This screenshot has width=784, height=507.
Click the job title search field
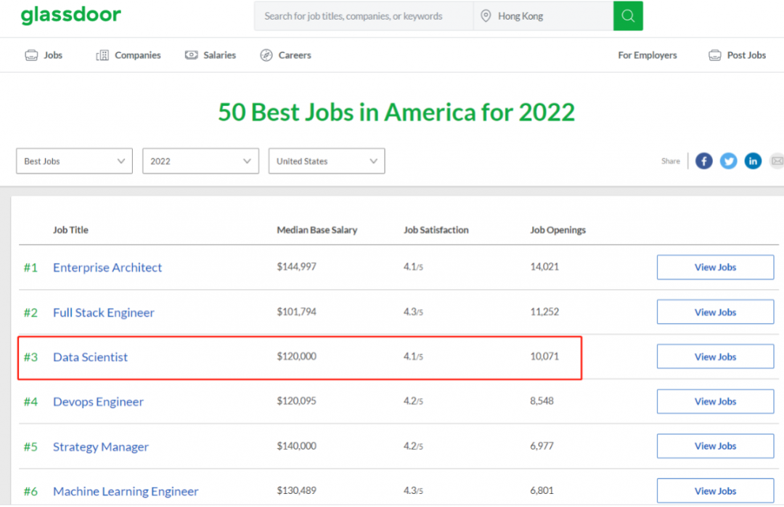364,16
